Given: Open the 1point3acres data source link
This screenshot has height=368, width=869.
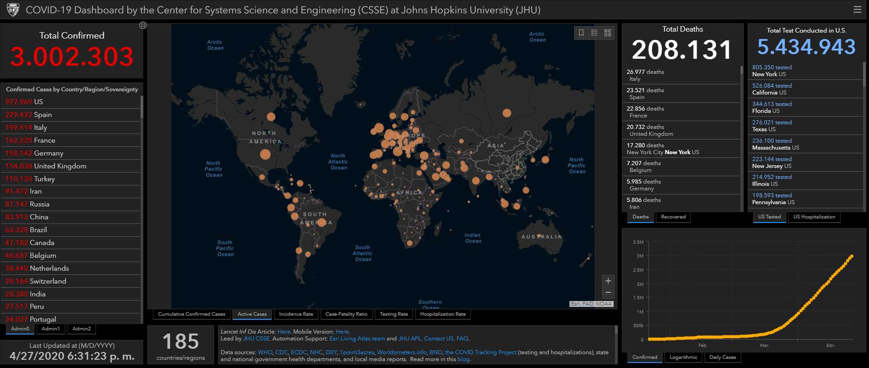Looking at the screenshot, I should click(x=357, y=352).
